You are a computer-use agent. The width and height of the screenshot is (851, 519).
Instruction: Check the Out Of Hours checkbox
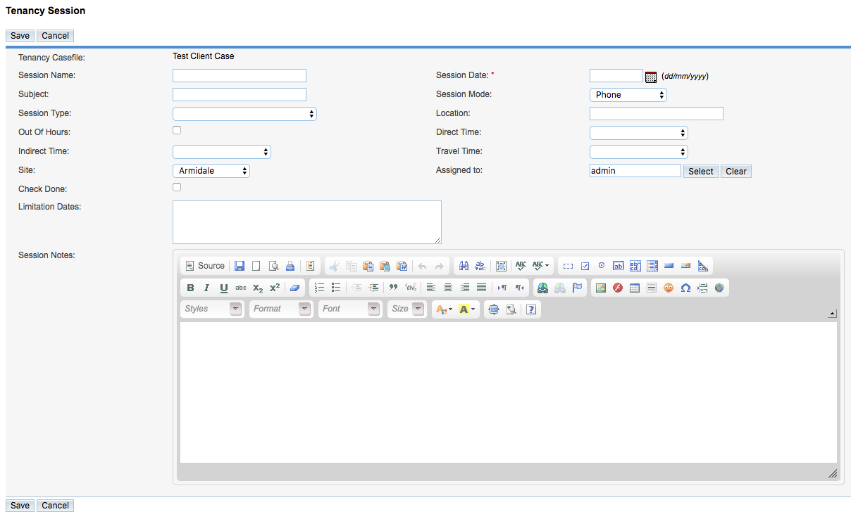coord(177,130)
